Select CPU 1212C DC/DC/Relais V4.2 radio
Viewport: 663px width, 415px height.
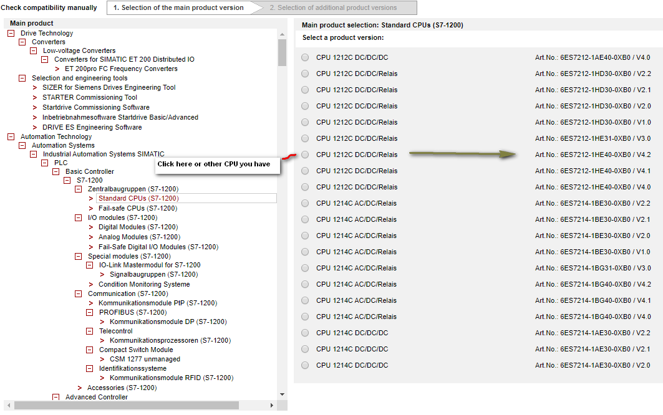pos(305,155)
